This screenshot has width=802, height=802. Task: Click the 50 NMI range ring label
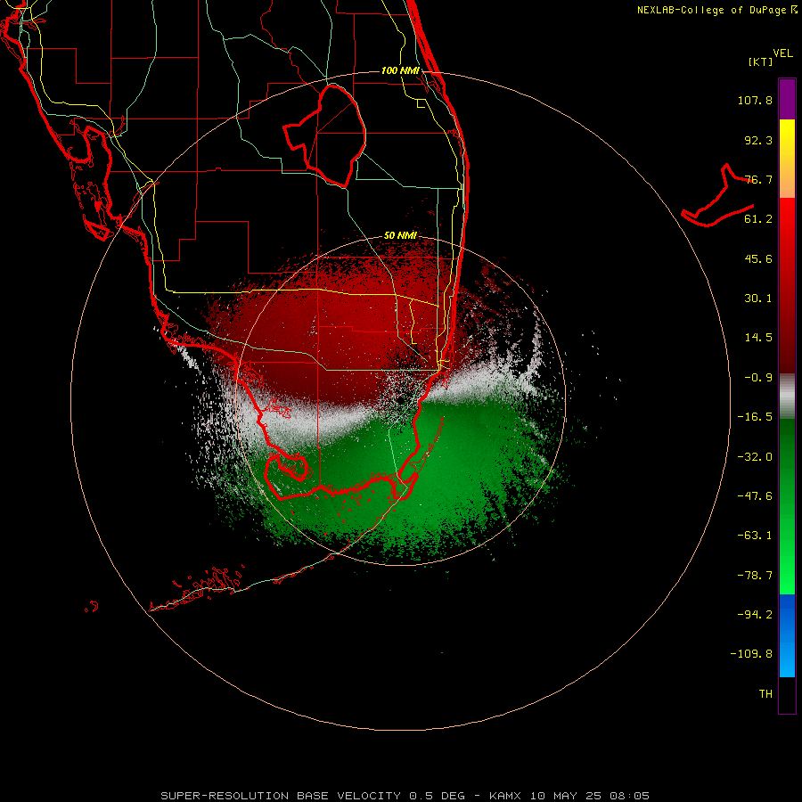coord(400,235)
